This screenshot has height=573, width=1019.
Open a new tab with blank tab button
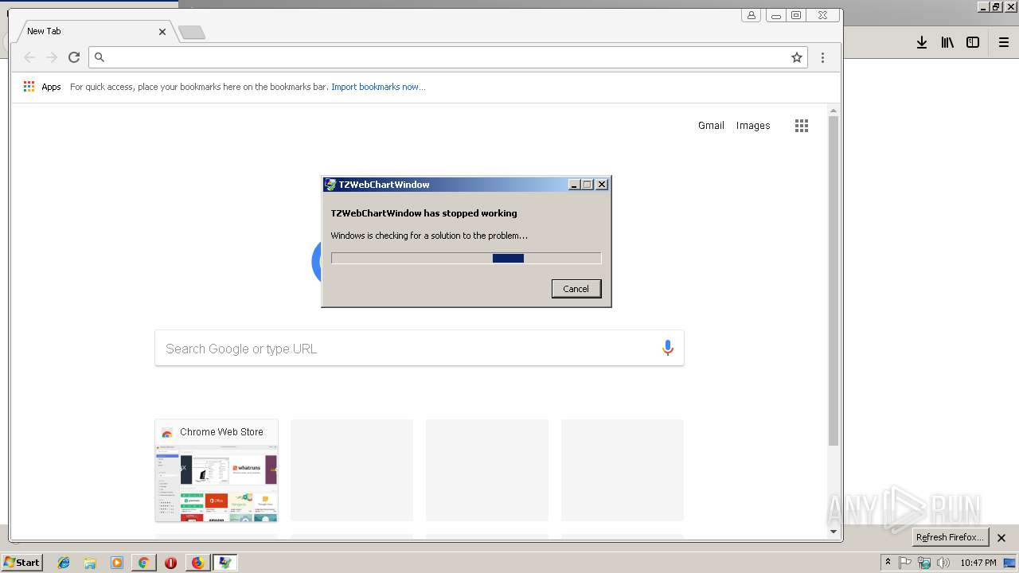point(192,33)
